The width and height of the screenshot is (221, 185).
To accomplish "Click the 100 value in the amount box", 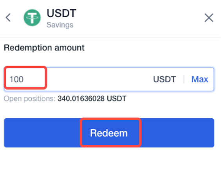I will coord(16,79).
